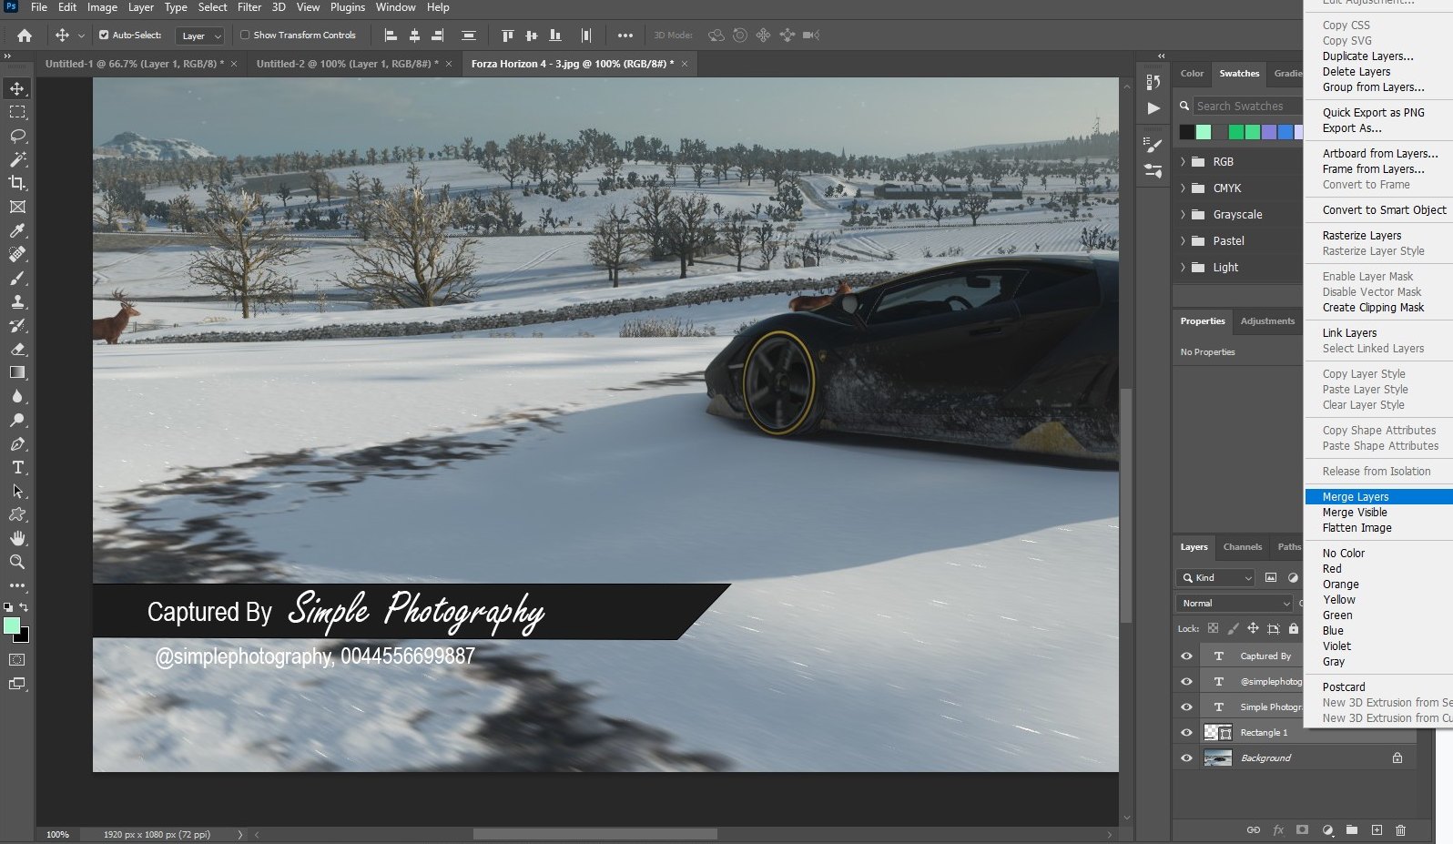Open status bar info arrow
Screen dimensions: 1453x844
click(240, 834)
